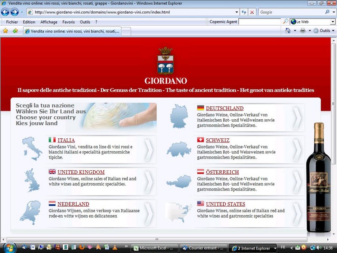Expand the Print button dropdown arrow
The height and width of the screenshot is (253, 337).
(x=310, y=30)
